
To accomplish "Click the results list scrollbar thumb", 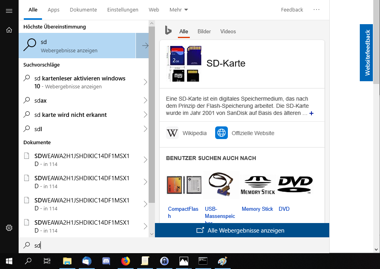I will 152,114.
